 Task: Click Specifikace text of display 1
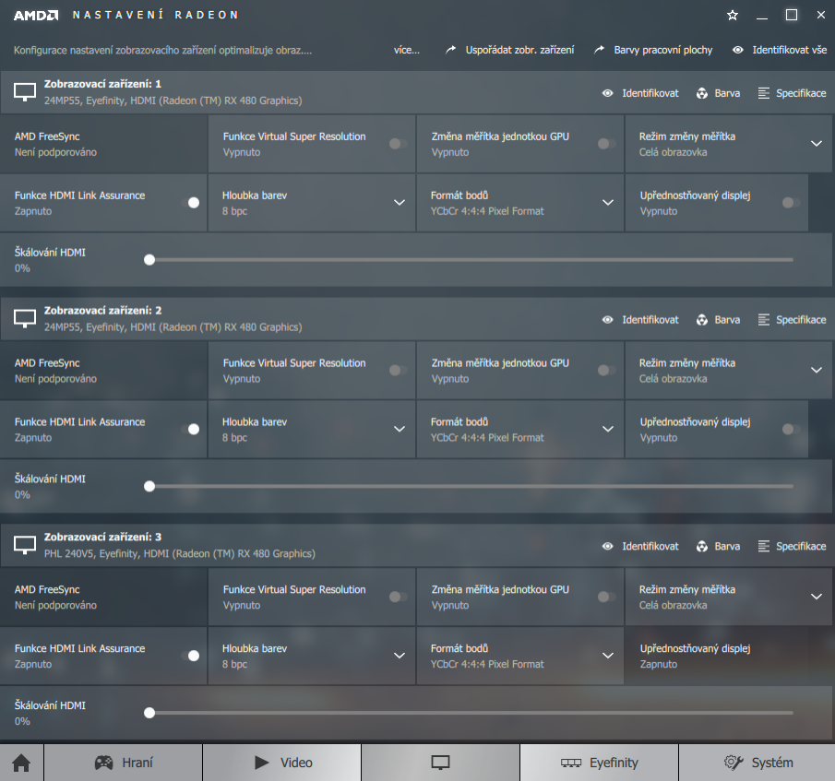(801, 93)
